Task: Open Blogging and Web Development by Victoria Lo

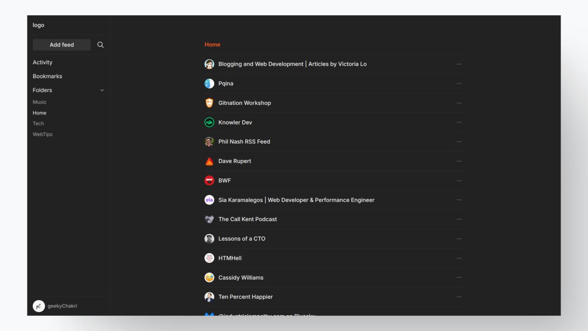Action: 293,64
